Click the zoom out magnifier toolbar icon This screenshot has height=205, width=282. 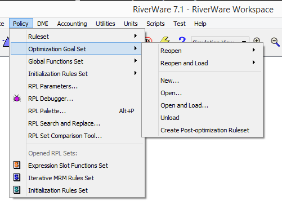(x=275, y=42)
